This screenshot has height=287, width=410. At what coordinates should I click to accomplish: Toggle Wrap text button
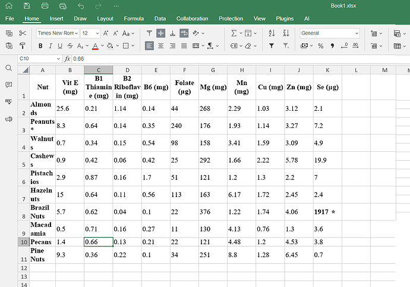tap(184, 33)
